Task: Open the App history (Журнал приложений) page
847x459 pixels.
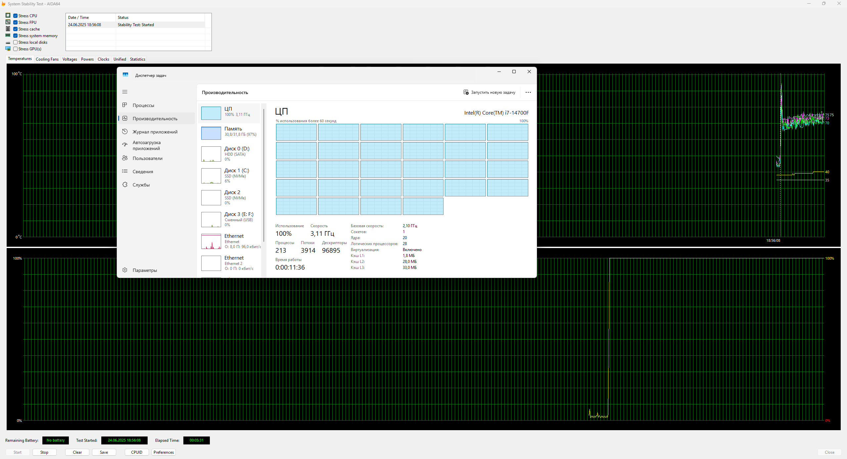Action: point(155,132)
